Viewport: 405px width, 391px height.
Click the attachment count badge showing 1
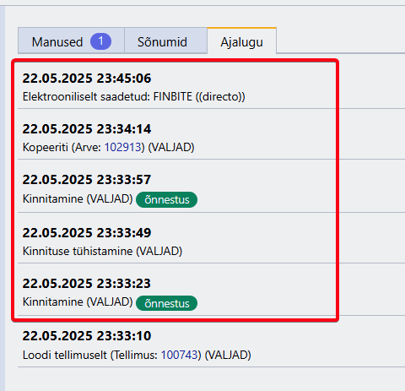100,41
